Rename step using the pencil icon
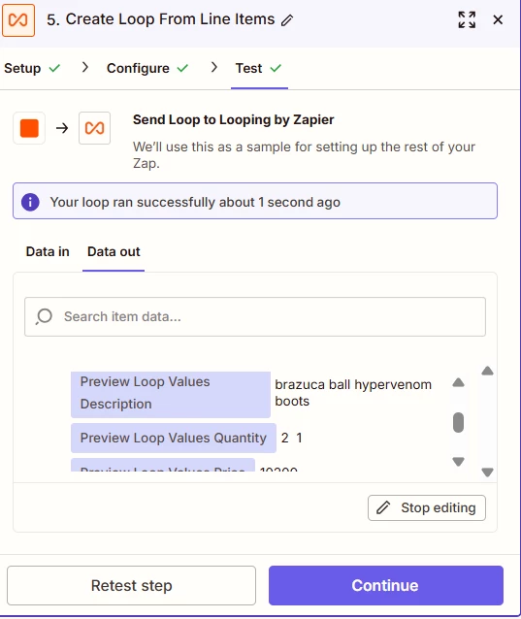Screen dimensions: 521x619 pos(287,20)
